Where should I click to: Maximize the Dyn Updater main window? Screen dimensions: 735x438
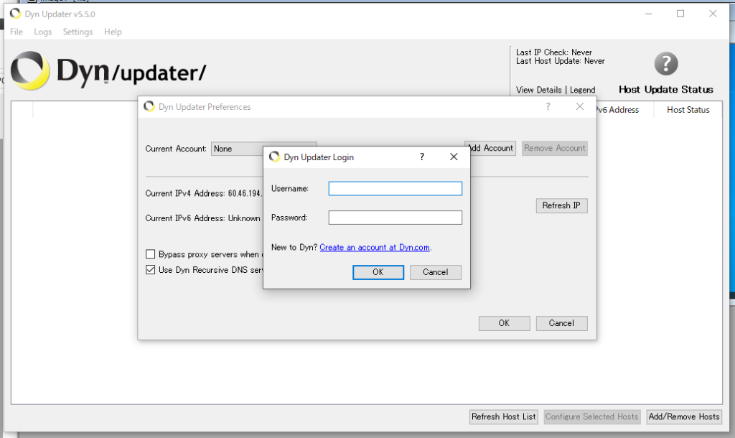click(680, 14)
